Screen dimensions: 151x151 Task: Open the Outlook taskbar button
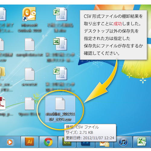tap(104, 144)
